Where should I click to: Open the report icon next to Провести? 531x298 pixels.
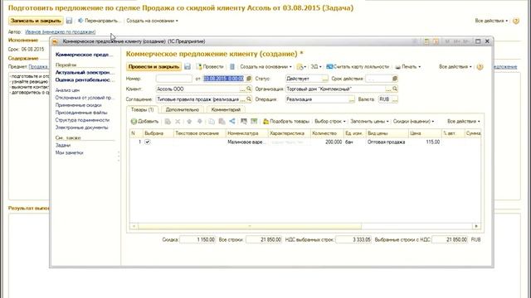[x=232, y=66]
